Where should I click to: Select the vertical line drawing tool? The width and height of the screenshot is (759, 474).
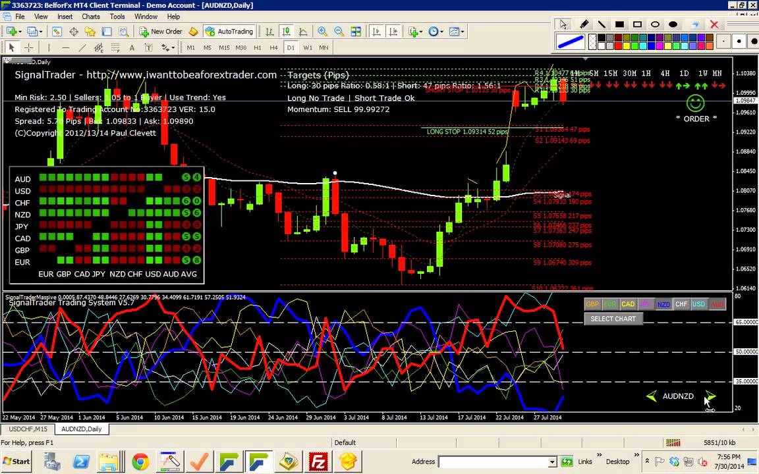coord(49,47)
